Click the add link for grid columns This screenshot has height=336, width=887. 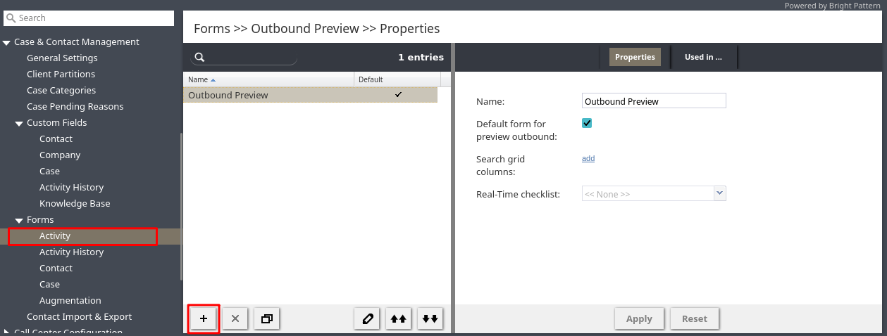tap(588, 159)
